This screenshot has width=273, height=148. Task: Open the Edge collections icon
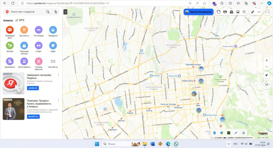pos(246,3)
